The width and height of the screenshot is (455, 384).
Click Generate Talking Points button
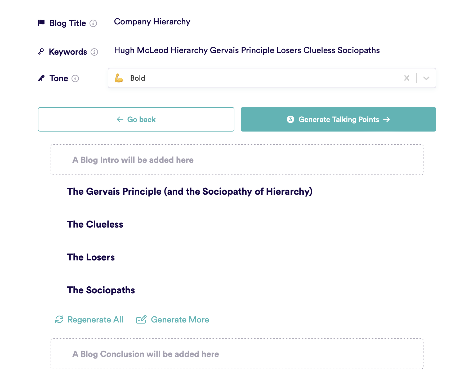click(338, 119)
